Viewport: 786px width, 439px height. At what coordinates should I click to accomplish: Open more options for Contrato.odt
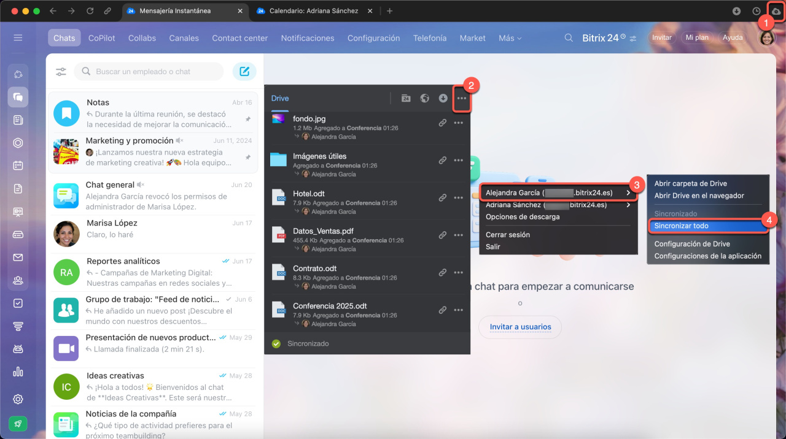point(458,273)
